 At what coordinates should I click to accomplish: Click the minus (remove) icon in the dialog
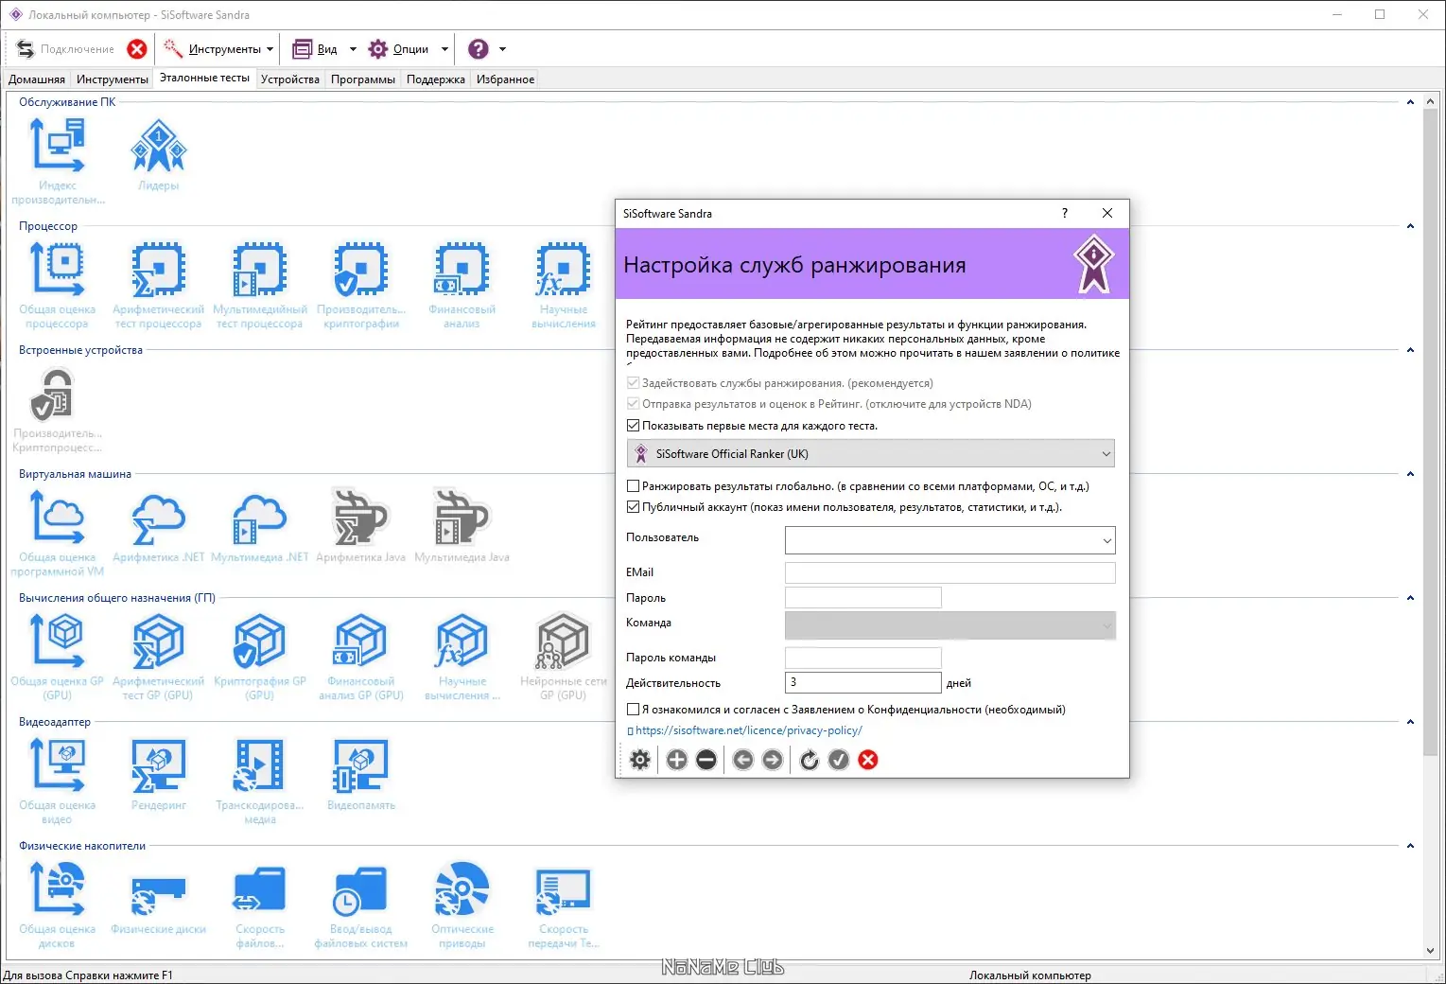point(706,760)
